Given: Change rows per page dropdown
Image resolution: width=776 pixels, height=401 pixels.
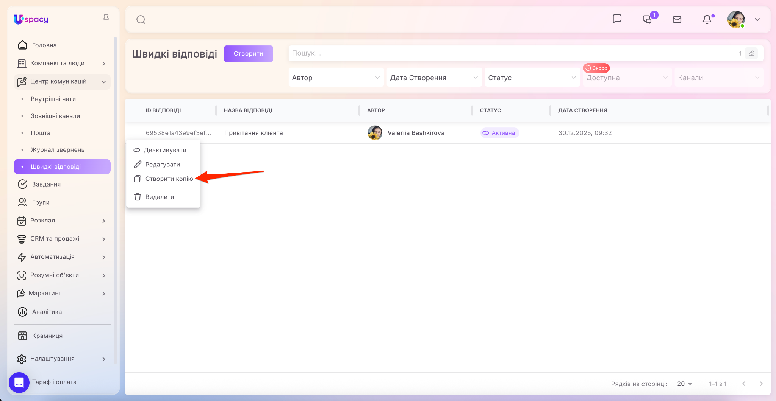Looking at the screenshot, I should pos(684,384).
